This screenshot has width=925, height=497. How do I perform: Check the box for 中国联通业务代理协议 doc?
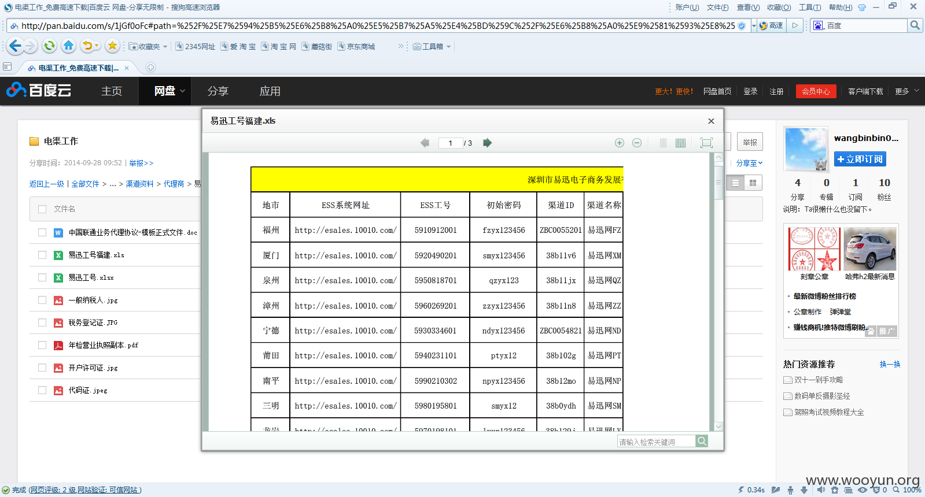[x=42, y=232]
